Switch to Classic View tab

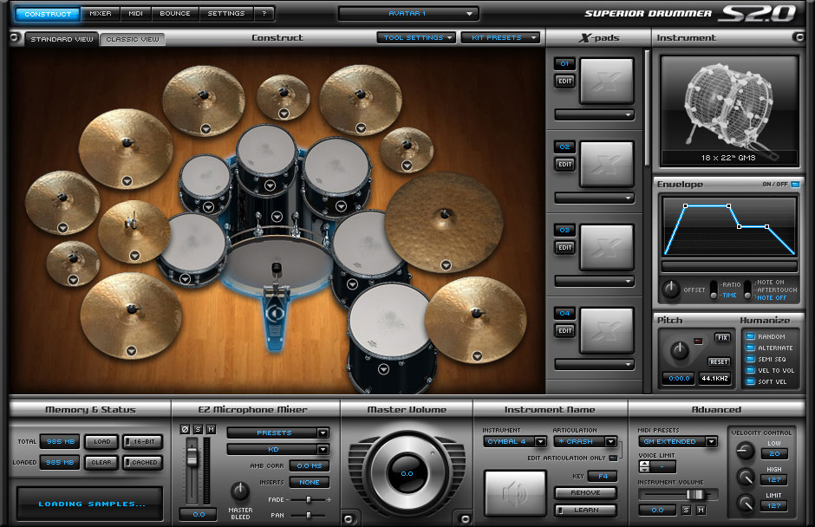[132, 40]
